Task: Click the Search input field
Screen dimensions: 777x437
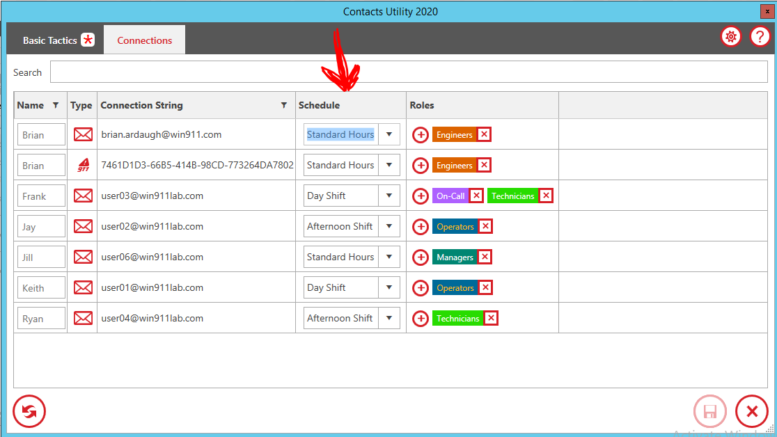Action: 408,72
